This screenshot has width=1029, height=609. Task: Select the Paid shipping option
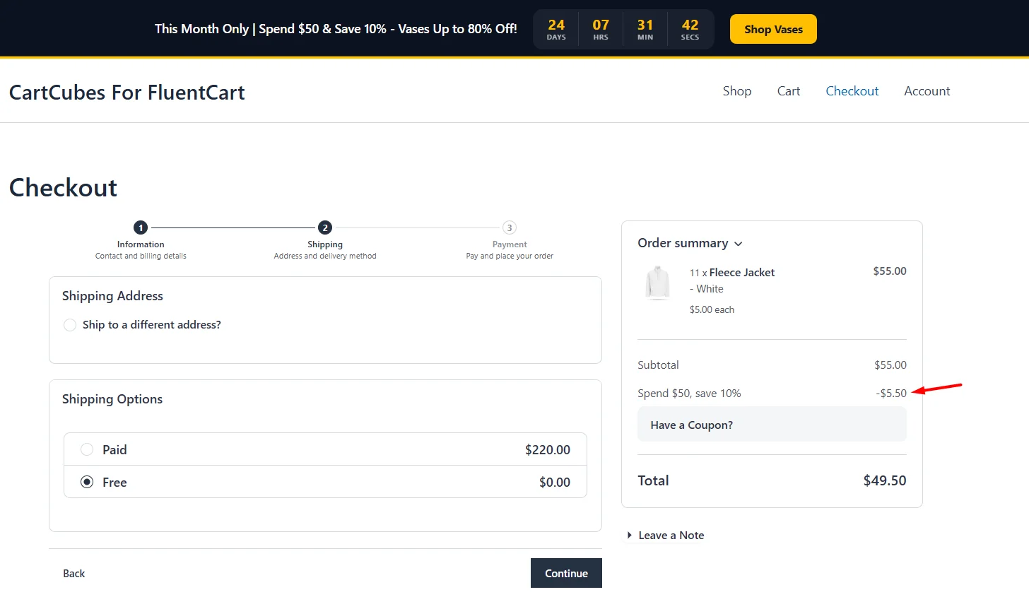click(x=87, y=449)
